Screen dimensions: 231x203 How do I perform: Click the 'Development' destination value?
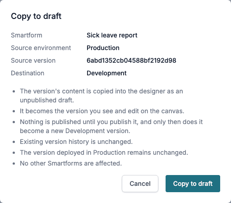106,73
